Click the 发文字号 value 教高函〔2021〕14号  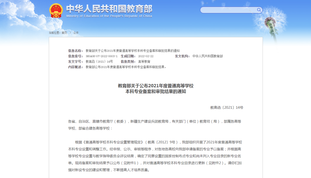(x=99, y=62)
